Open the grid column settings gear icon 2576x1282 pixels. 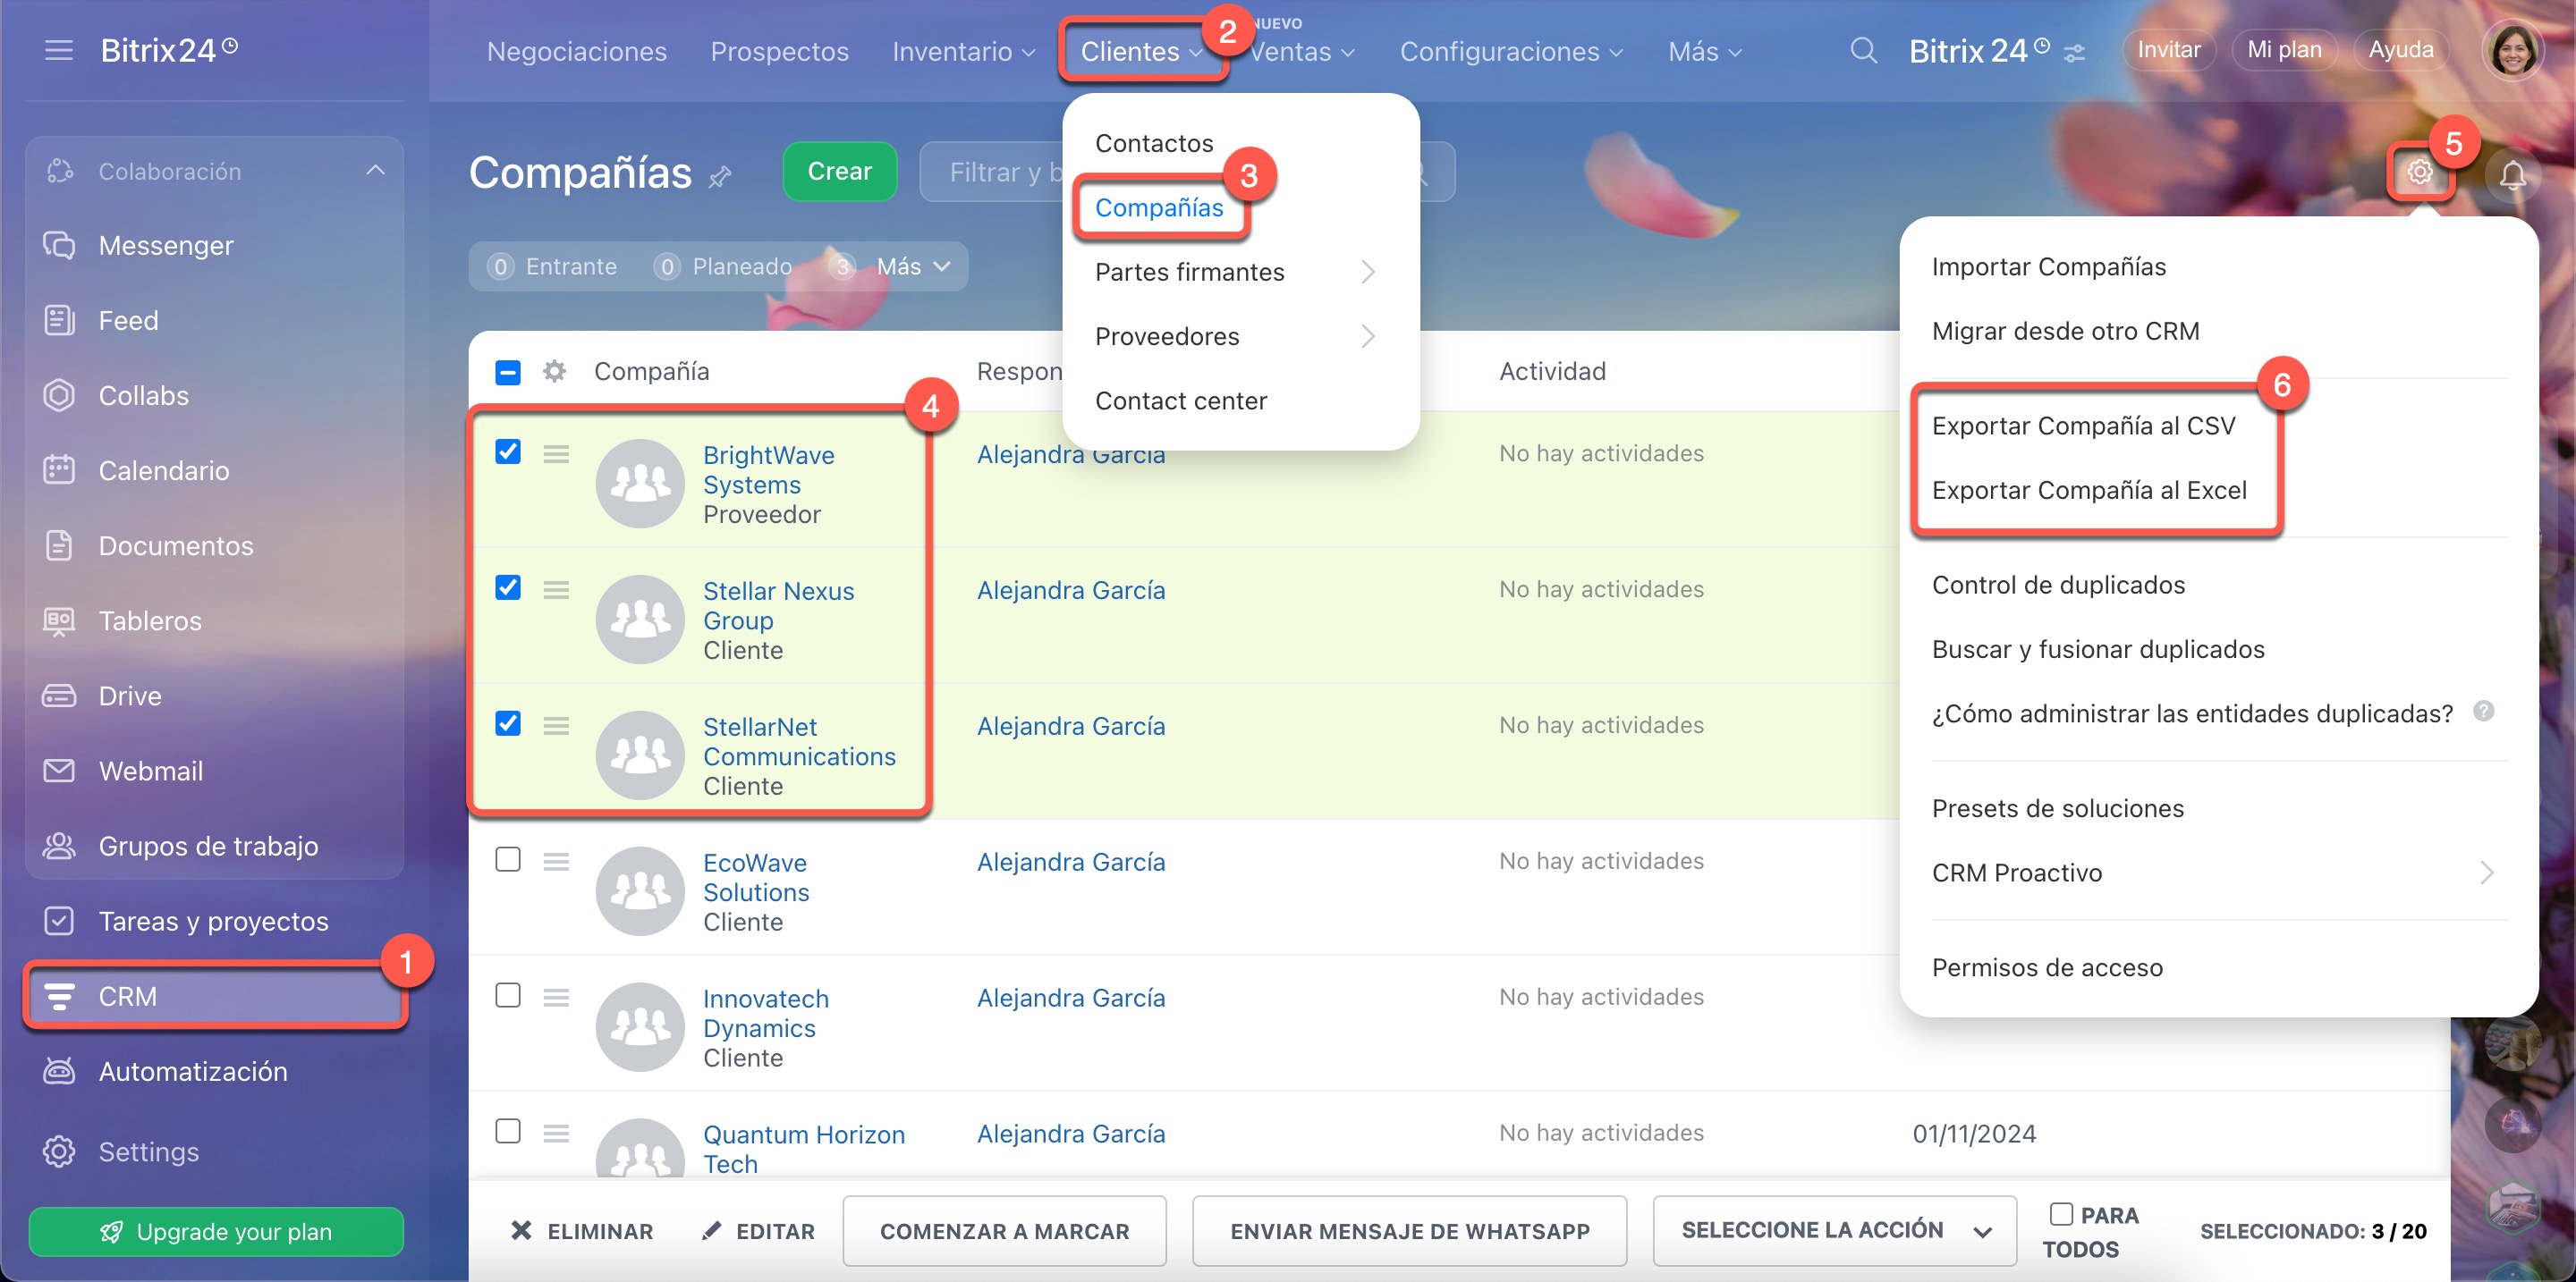(554, 372)
